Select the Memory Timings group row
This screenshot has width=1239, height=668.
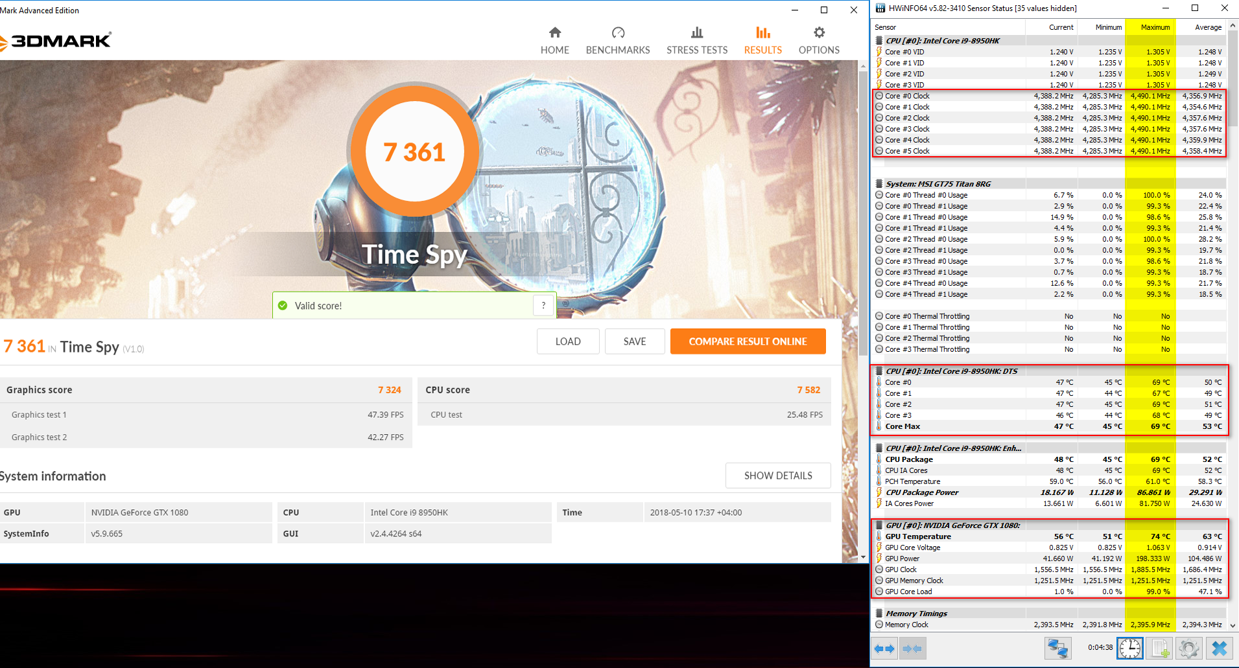[x=1049, y=614]
